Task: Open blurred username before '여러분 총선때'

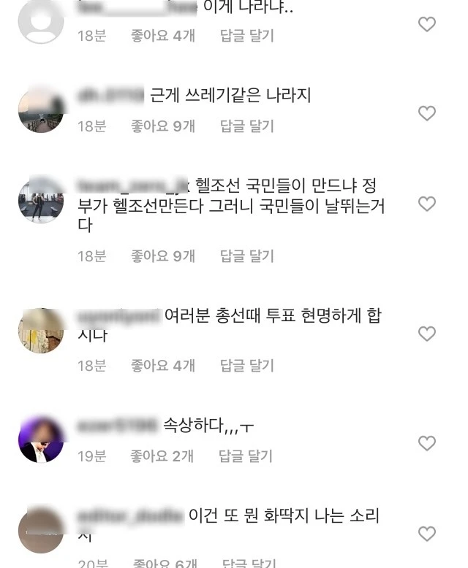Action: pyautogui.click(x=118, y=315)
